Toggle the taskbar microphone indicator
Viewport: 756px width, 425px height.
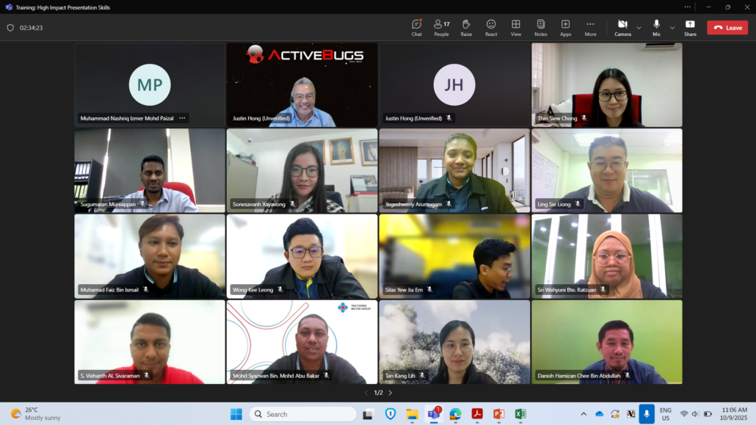[647, 414]
